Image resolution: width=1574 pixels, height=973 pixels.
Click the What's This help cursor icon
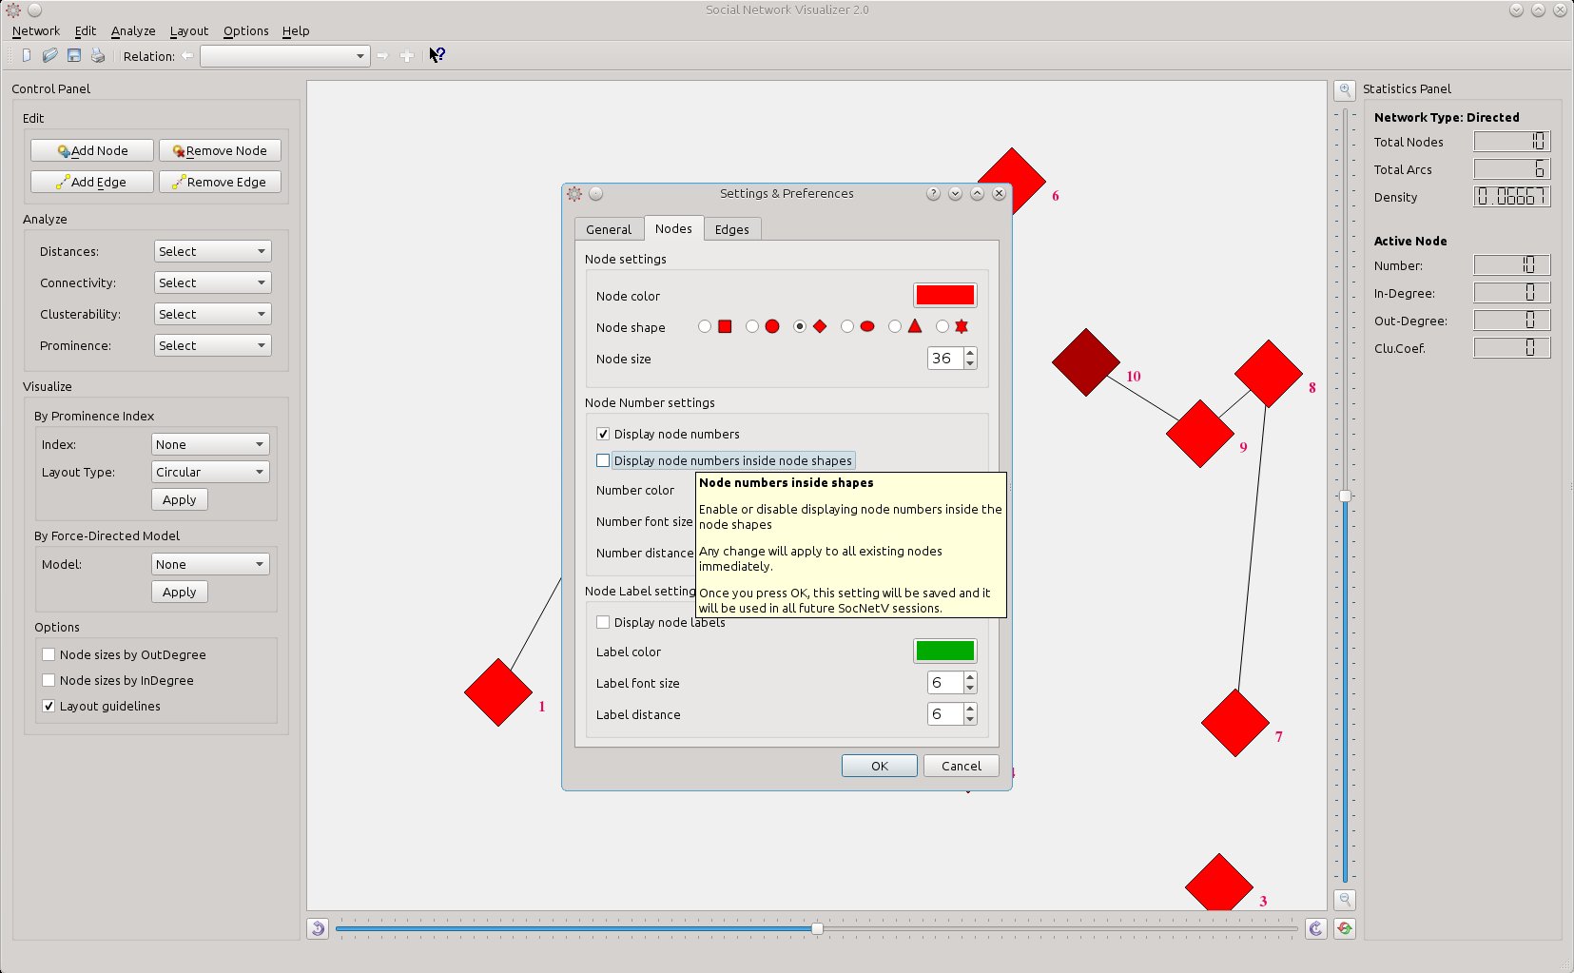click(x=437, y=55)
